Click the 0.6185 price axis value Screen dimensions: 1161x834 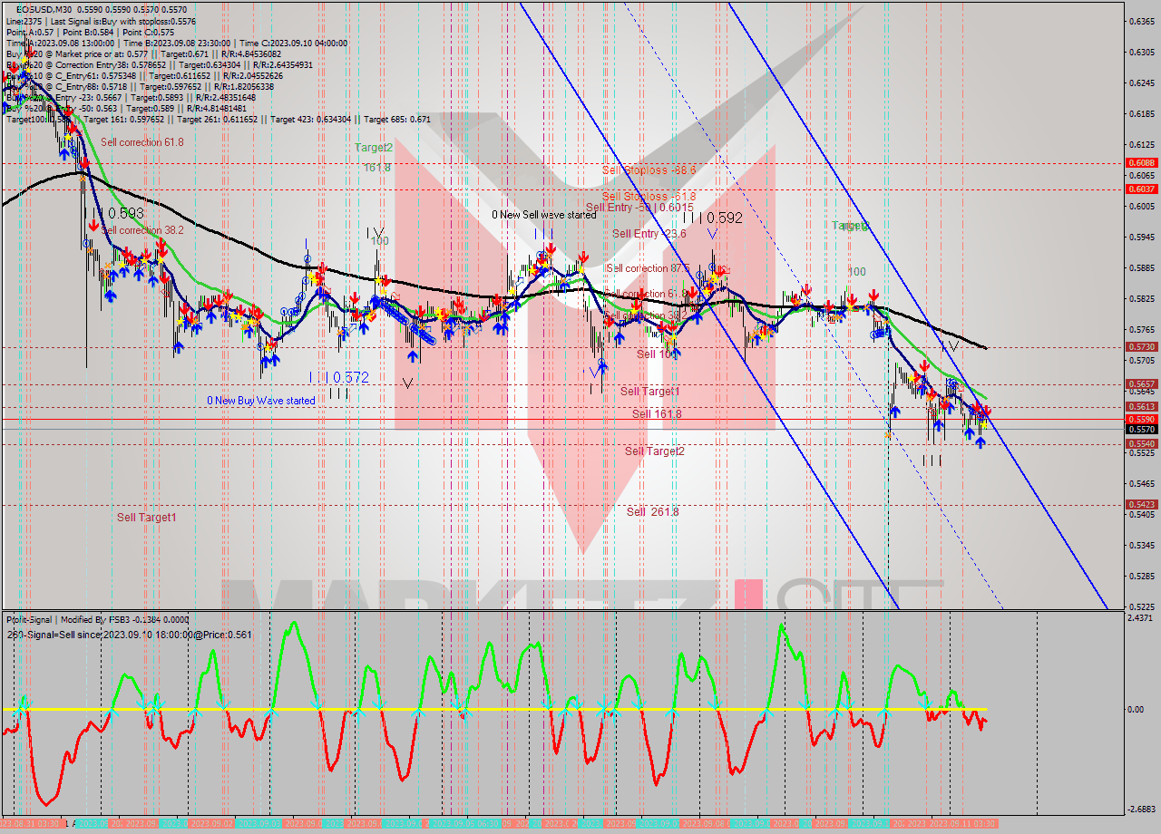click(1141, 113)
